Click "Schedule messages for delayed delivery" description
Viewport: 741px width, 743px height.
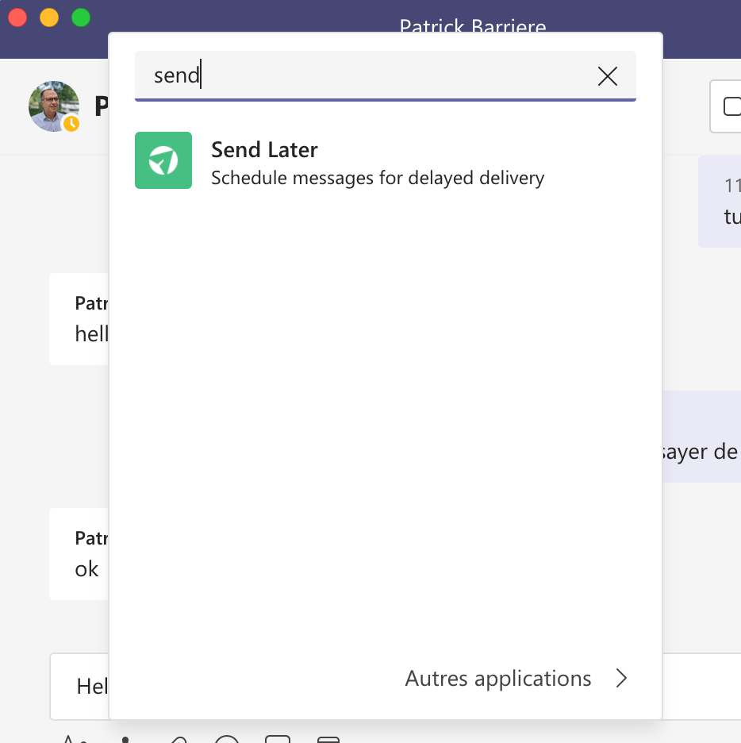click(x=378, y=178)
